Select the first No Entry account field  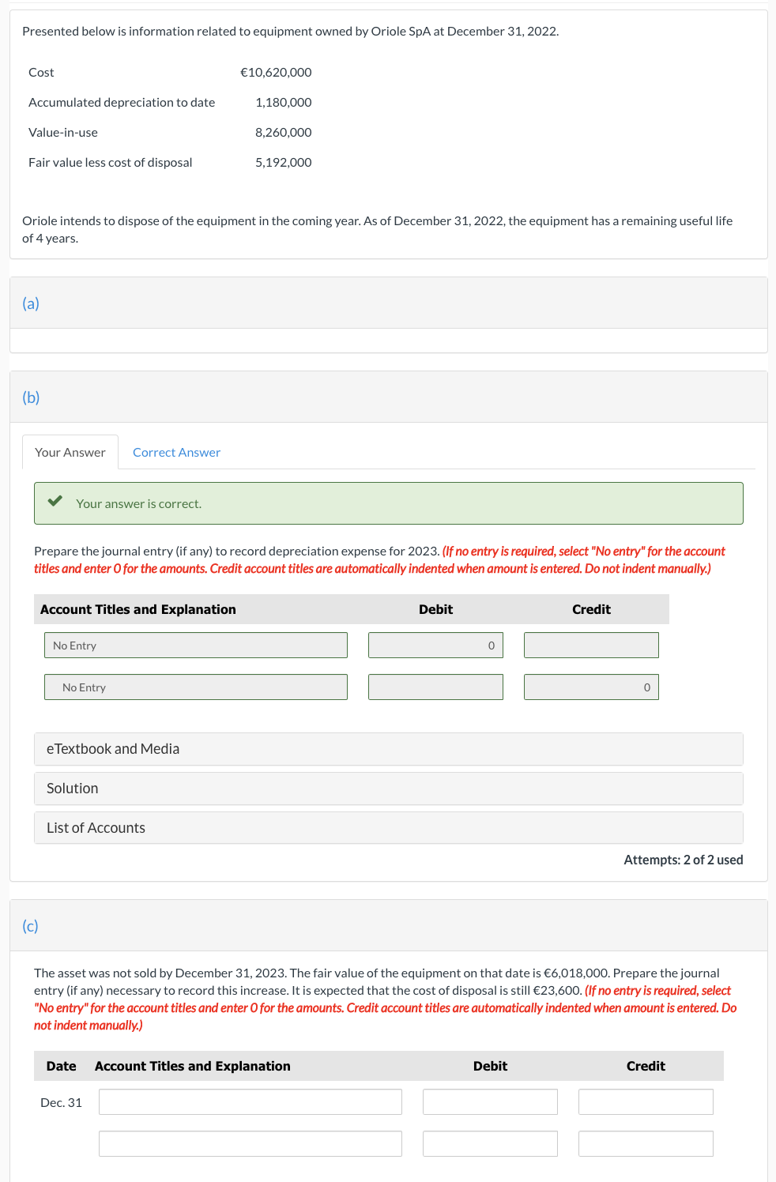click(195, 645)
